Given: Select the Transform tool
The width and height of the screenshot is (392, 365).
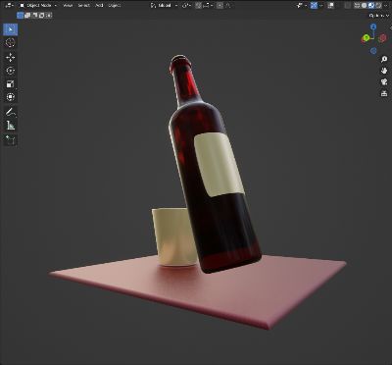Looking at the screenshot, I should (11, 97).
